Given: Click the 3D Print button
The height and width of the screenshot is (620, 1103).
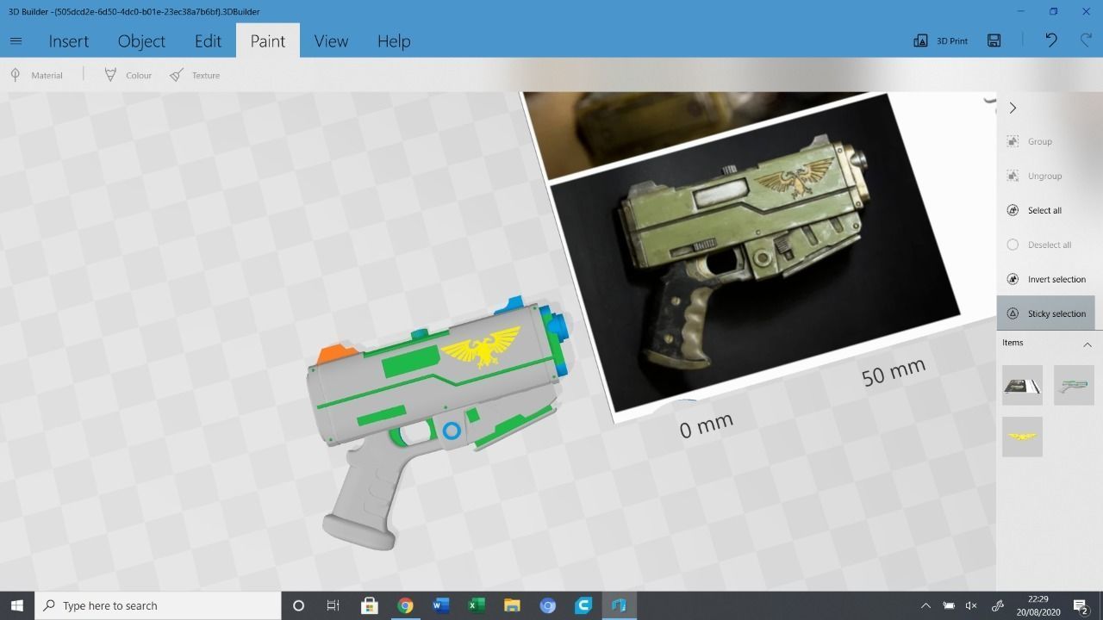Looking at the screenshot, I should point(940,40).
